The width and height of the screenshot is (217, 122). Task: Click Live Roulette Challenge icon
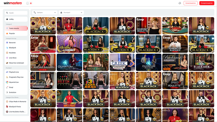(7, 112)
